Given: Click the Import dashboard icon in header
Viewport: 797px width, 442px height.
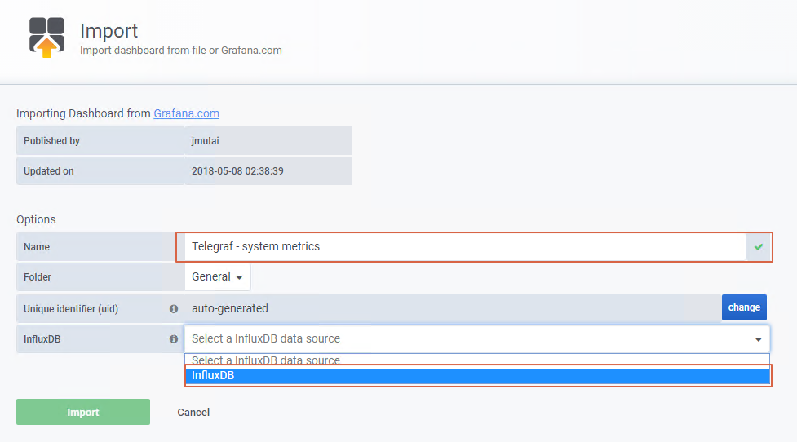Looking at the screenshot, I should tap(46, 37).
